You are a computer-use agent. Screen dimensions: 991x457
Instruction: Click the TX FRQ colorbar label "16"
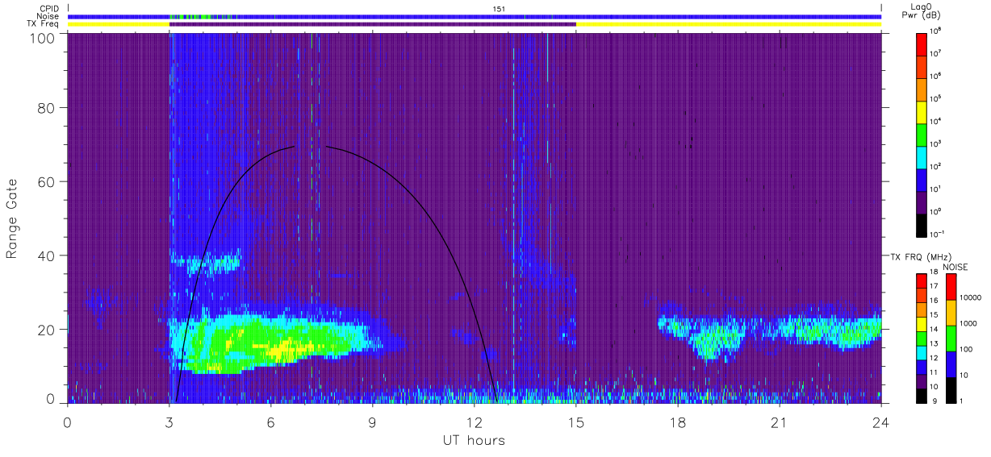point(935,300)
